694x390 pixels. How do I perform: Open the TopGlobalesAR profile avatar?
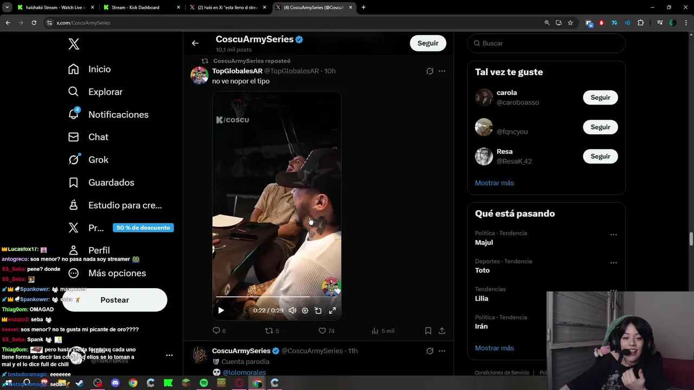point(200,75)
